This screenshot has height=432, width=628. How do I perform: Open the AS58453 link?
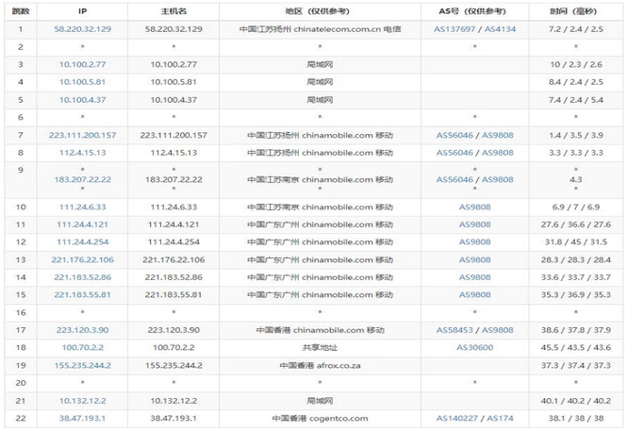(x=454, y=330)
